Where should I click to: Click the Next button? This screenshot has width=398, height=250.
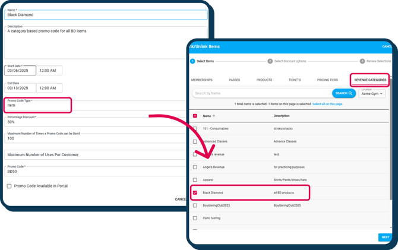[x=386, y=237]
